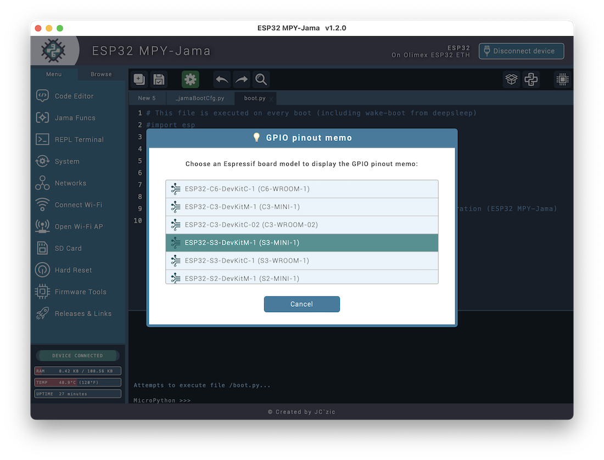This screenshot has height=460, width=604.
Task: Open REPL Terminal menu entry
Action: click(x=79, y=139)
